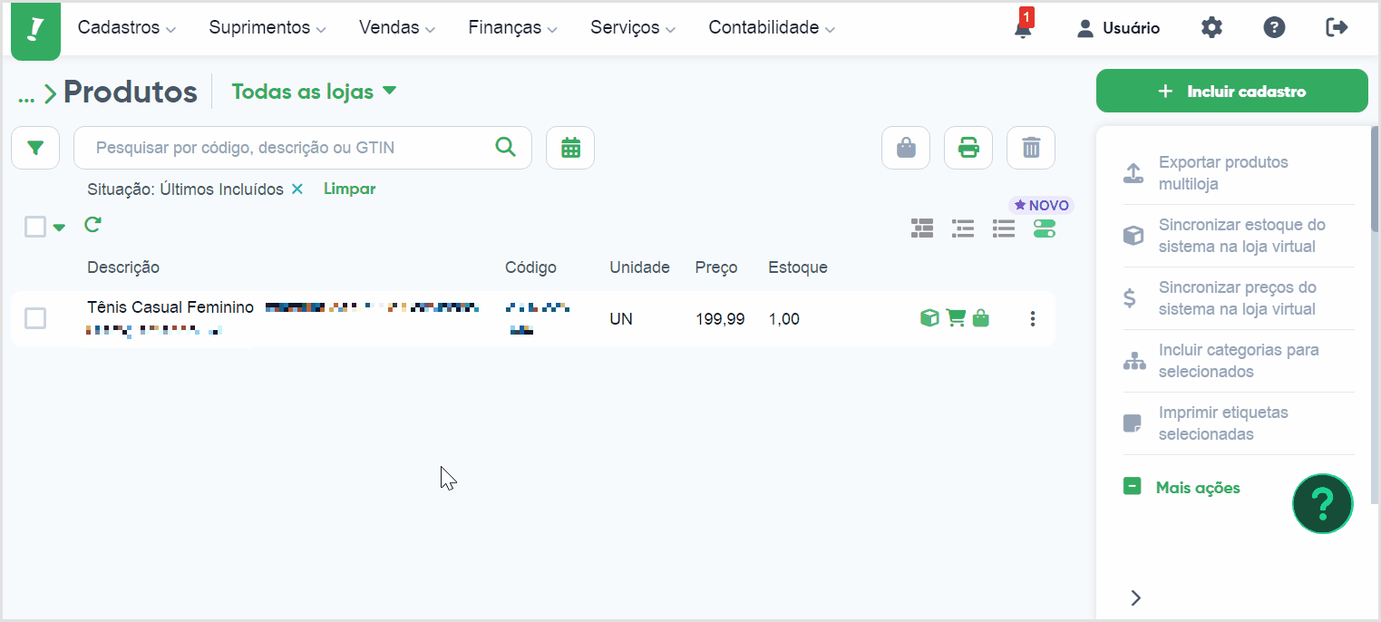The image size is (1381, 622).
Task: Click the green bag icon in product row
Action: coord(980,318)
